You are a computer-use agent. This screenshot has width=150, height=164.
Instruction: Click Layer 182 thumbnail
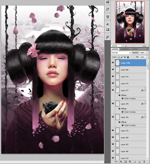tap(118, 63)
